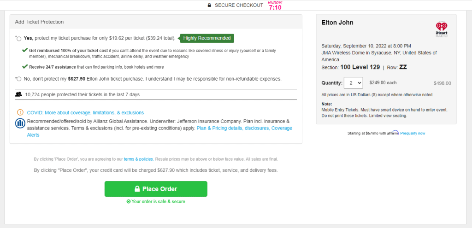Open the terms & policies link
The height and width of the screenshot is (228, 472).
click(138, 159)
